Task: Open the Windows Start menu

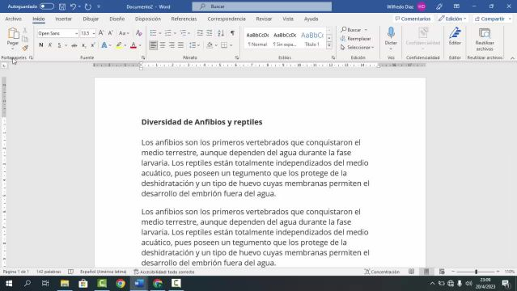Action: pyautogui.click(x=9, y=284)
